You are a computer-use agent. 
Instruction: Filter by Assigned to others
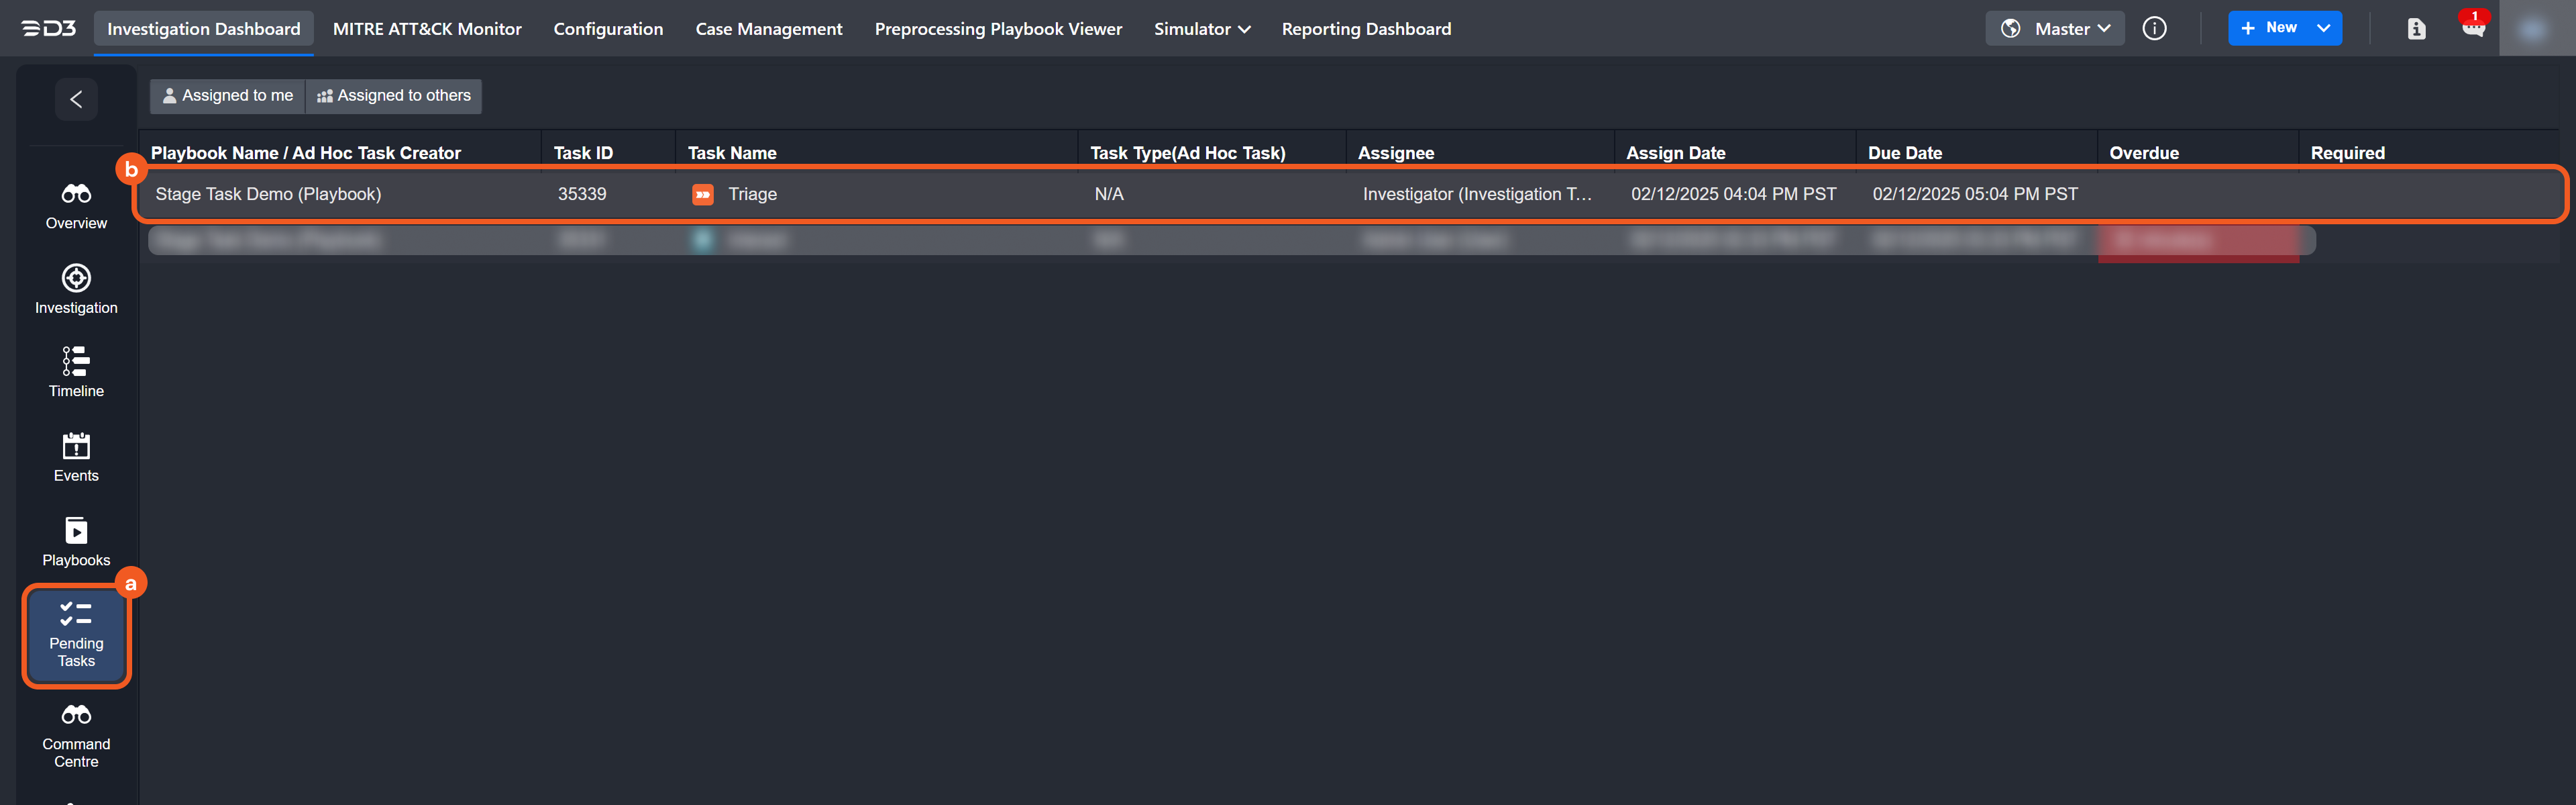point(394,96)
